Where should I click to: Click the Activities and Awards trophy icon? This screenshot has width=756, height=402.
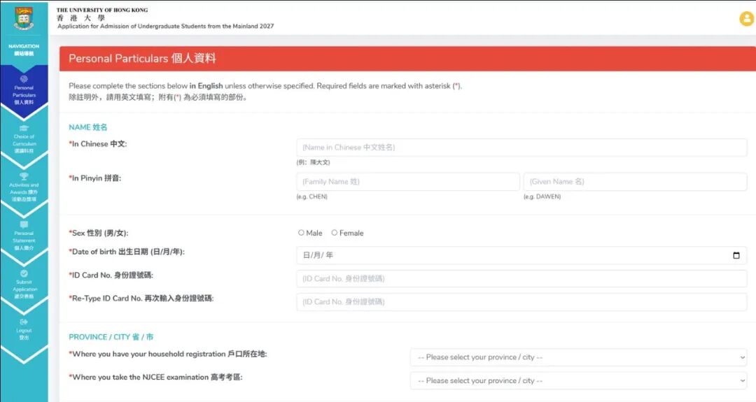pos(24,176)
